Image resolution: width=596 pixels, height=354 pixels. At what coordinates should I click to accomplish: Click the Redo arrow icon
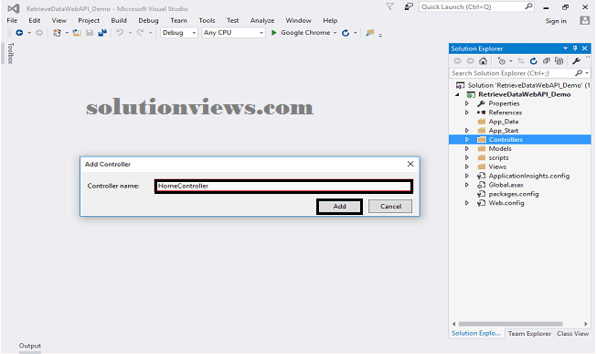[140, 33]
